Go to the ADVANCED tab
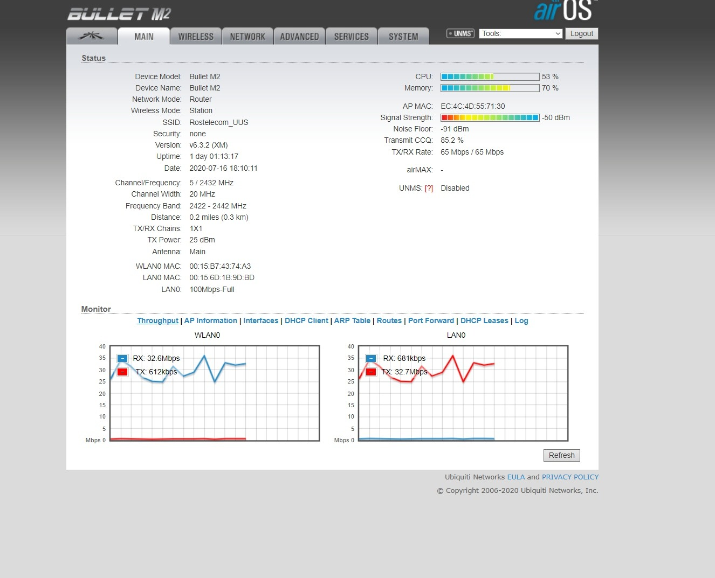The width and height of the screenshot is (715, 578). 299,36
